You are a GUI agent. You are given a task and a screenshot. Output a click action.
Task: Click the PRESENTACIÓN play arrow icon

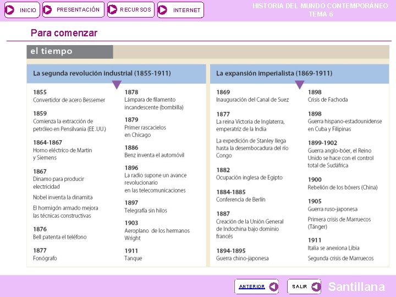click(x=47, y=10)
